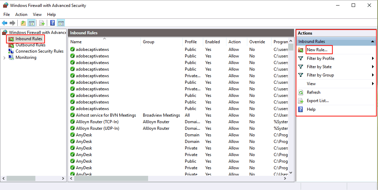Click the firewall app icon in the title bar

click(6, 5)
